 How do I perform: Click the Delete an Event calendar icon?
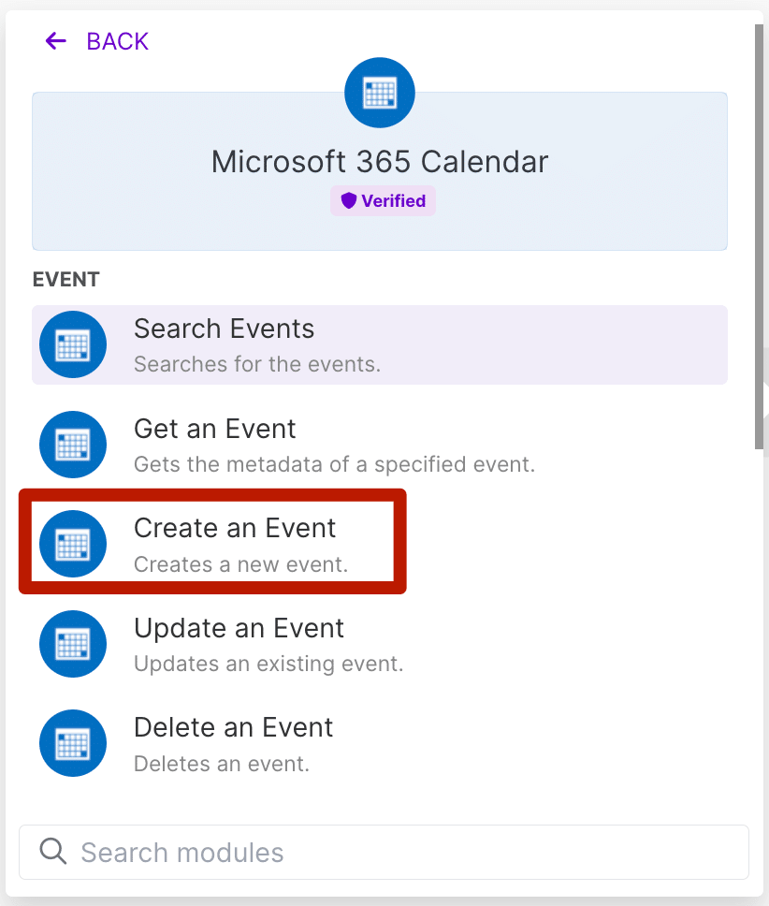click(73, 743)
